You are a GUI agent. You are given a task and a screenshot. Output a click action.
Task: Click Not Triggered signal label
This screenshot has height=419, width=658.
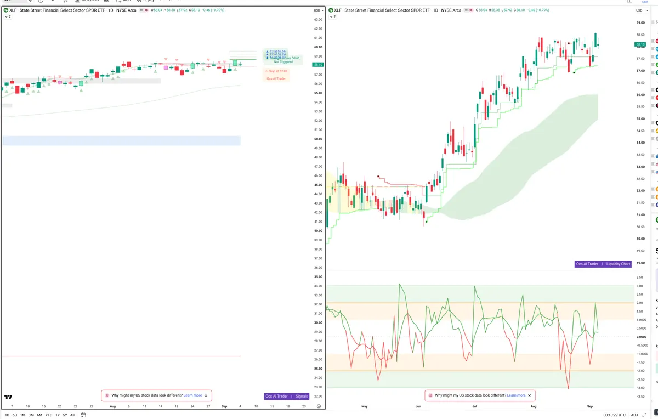point(283,62)
